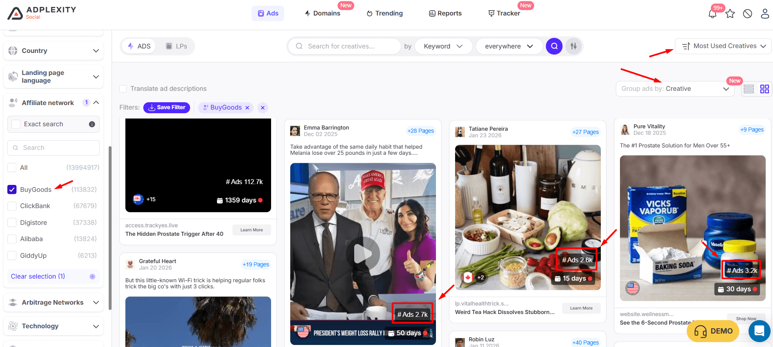
Task: Open the Keyword search-by dropdown
Action: pos(443,46)
